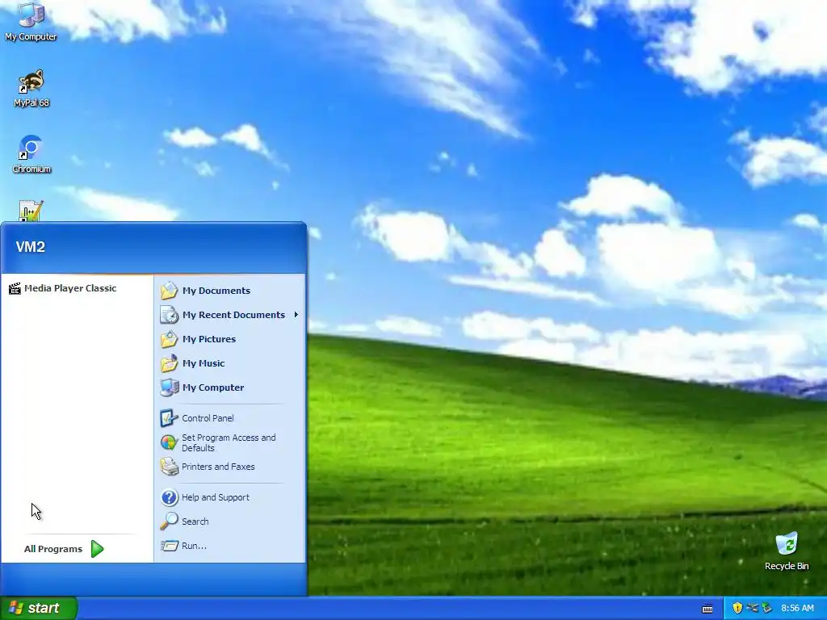Click the partially hidden notepad shortcut icon on desktop

click(x=31, y=211)
